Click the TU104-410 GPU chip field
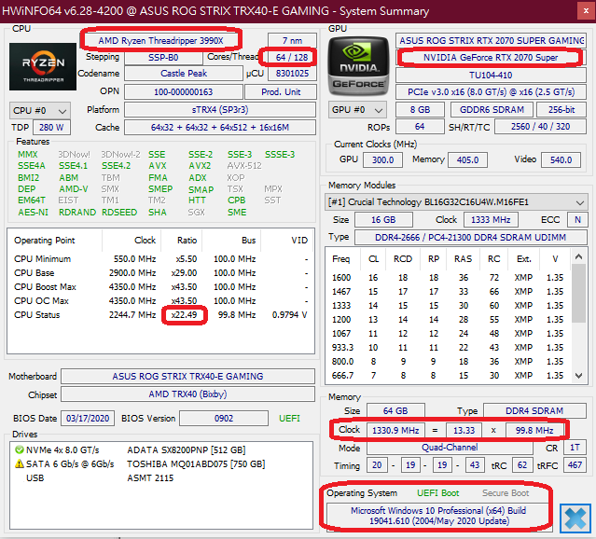Screen dimensions: 596x539 tap(491, 76)
